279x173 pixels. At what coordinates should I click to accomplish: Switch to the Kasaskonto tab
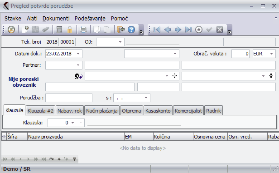coord(158,111)
